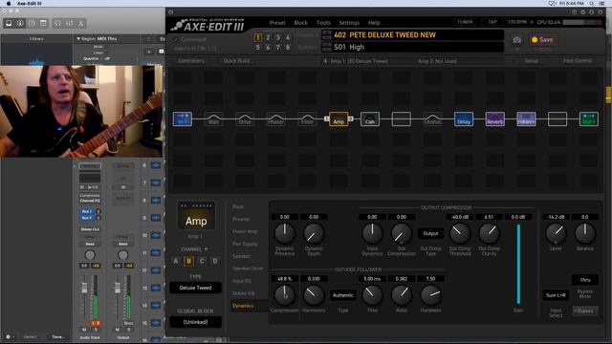612x344 pixels.
Task: Switch amp to channel D
Action: click(x=215, y=261)
